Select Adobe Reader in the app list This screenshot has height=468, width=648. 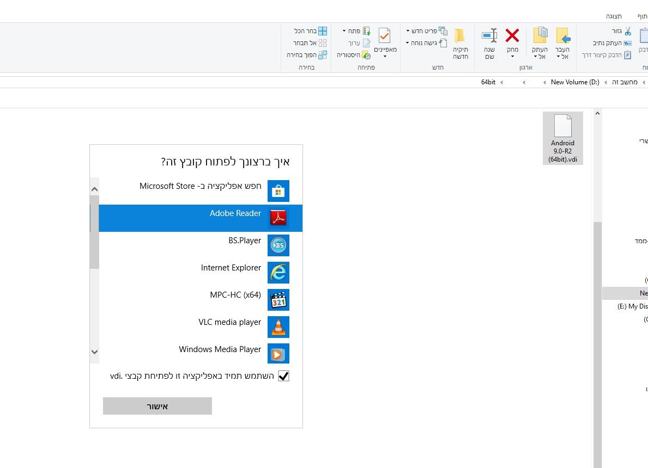click(201, 218)
